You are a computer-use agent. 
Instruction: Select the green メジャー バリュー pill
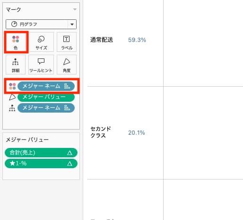coord(46,97)
